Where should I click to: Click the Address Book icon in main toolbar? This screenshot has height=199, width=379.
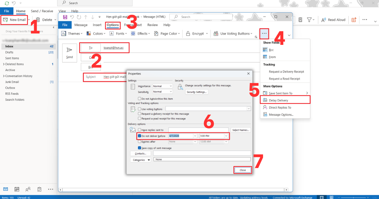click(300, 20)
